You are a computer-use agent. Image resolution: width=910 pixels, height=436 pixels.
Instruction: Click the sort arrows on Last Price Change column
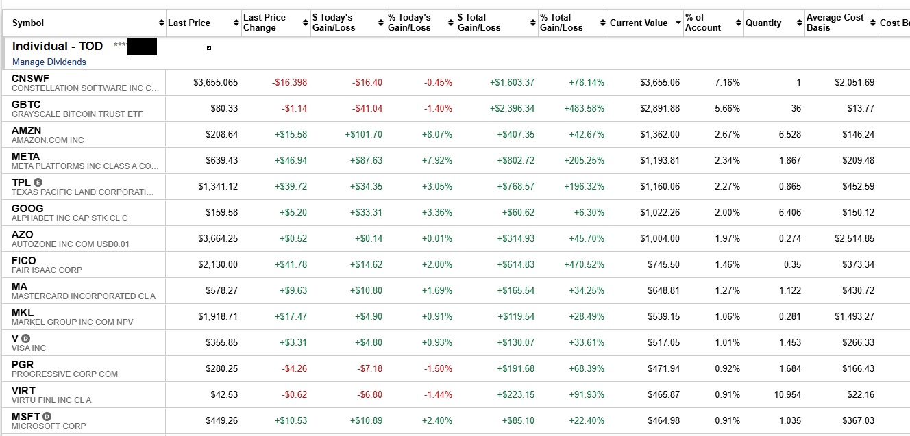point(306,23)
